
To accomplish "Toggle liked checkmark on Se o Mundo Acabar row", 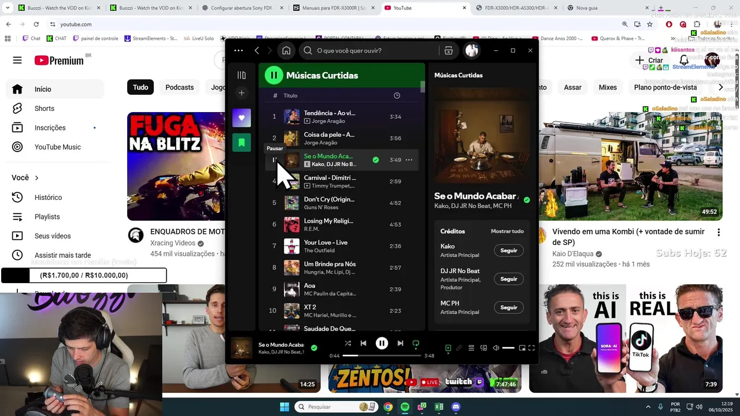I will [x=376, y=160].
